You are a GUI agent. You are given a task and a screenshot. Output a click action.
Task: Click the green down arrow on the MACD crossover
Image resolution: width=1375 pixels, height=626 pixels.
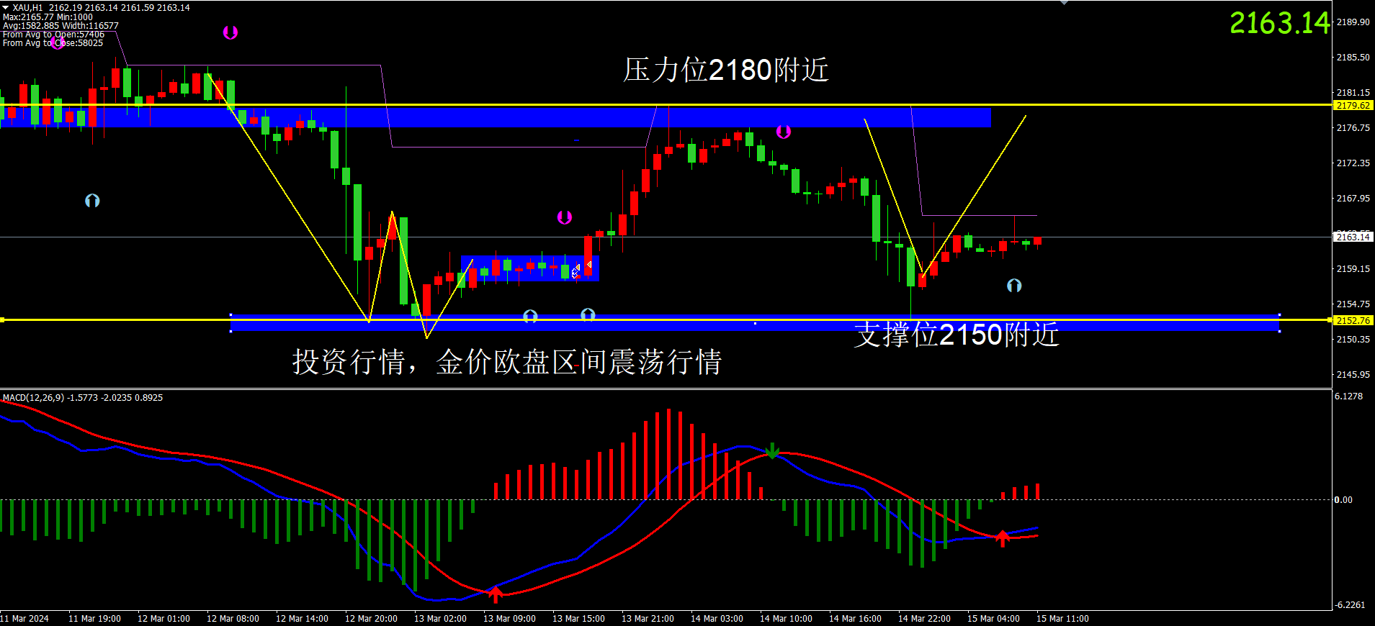point(772,451)
